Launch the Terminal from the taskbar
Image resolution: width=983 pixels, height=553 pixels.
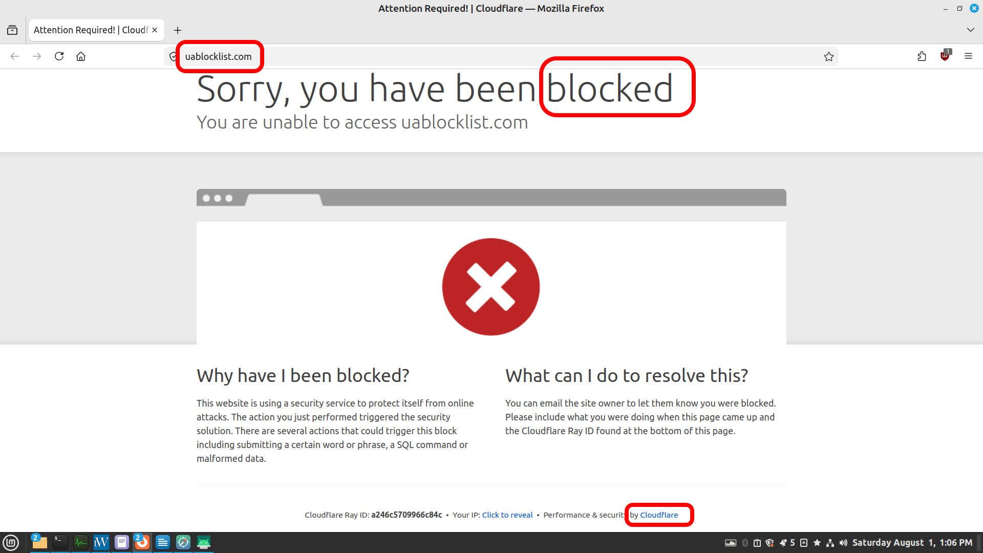click(60, 542)
